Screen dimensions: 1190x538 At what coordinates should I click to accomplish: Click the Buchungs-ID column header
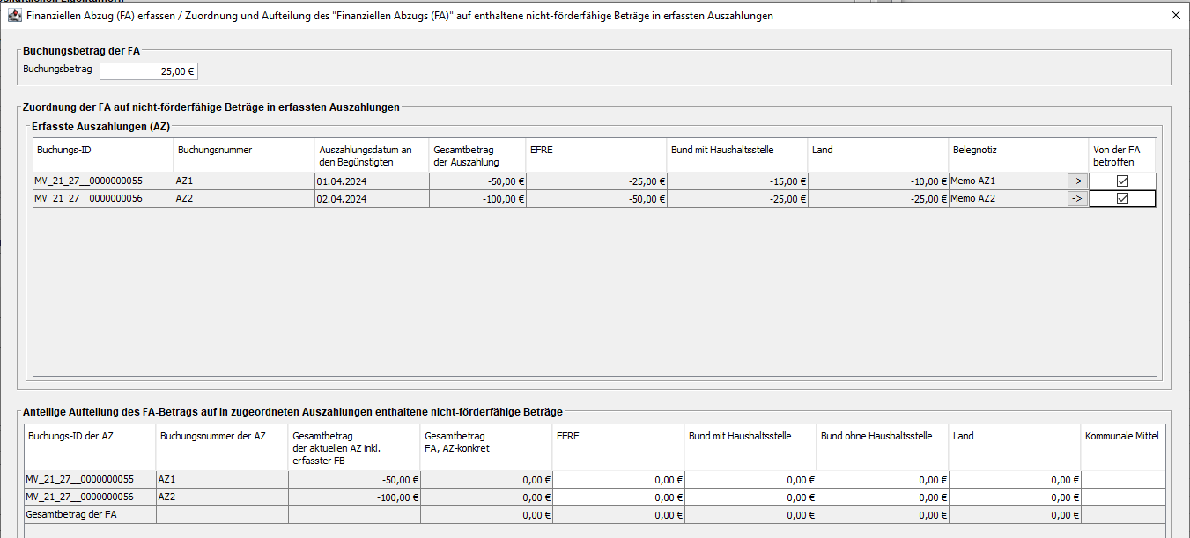click(x=103, y=155)
